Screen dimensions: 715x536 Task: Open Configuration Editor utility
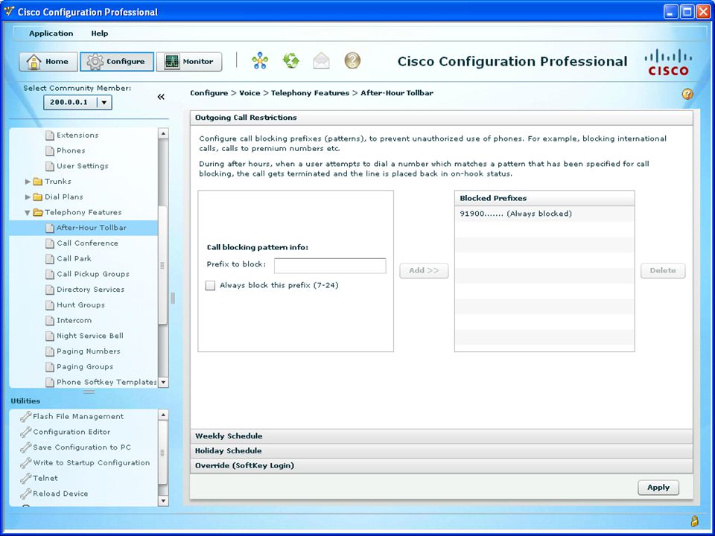[x=71, y=432]
